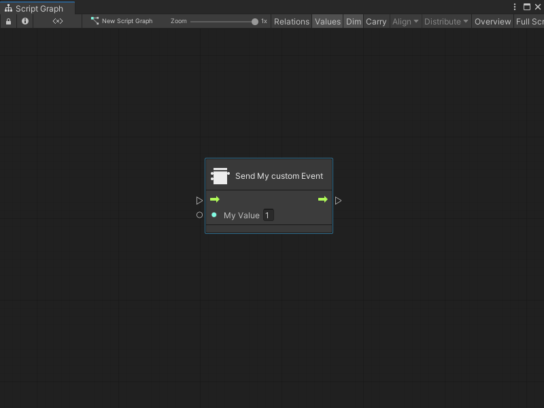544x408 pixels.
Task: Click the variables blackboard icon
Action: click(x=58, y=21)
